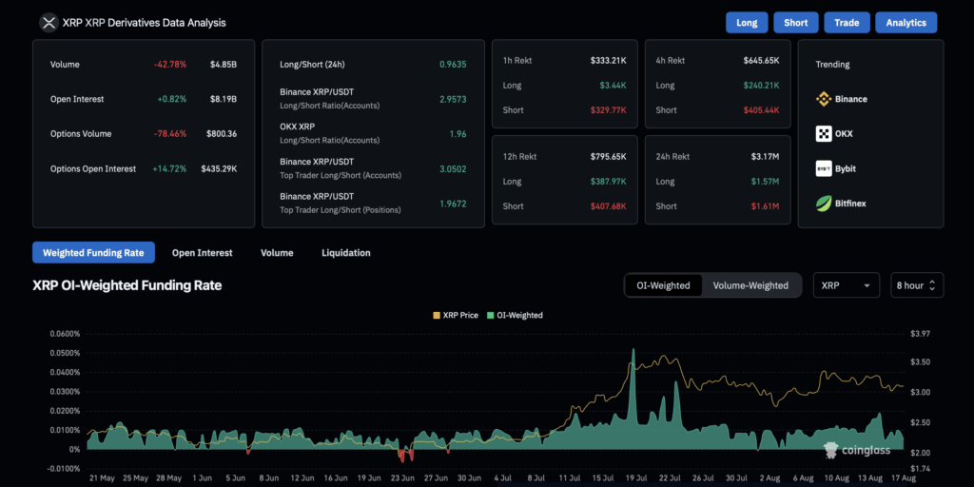Click 4h Rekt long value $240.21K
The image size is (974, 487).
pyautogui.click(x=761, y=85)
